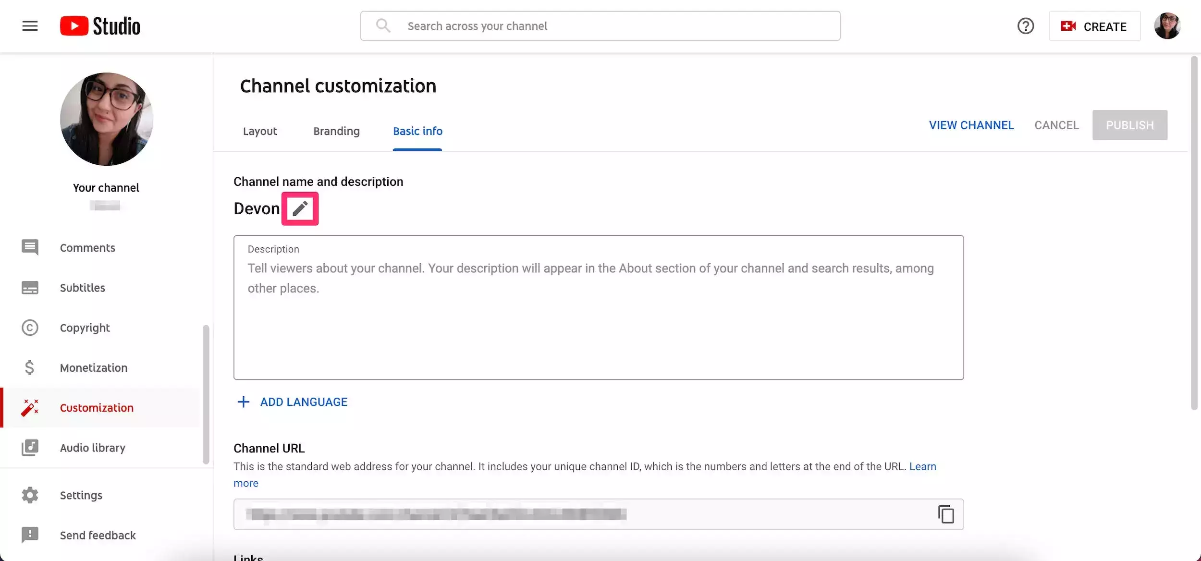This screenshot has width=1201, height=561.
Task: Click the CREATE button
Action: click(x=1094, y=26)
